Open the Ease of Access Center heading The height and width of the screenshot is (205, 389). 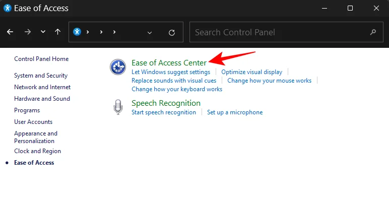169,63
